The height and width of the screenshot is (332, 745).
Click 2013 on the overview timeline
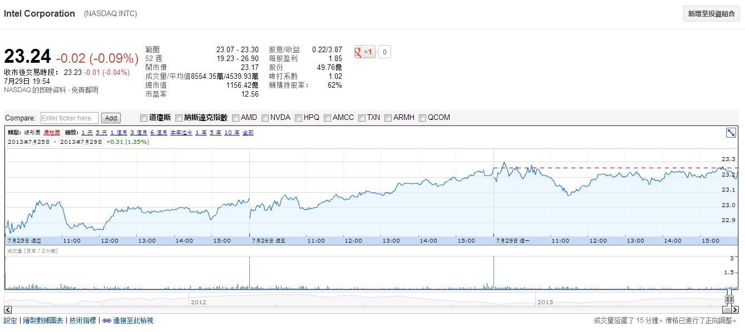pyautogui.click(x=545, y=302)
